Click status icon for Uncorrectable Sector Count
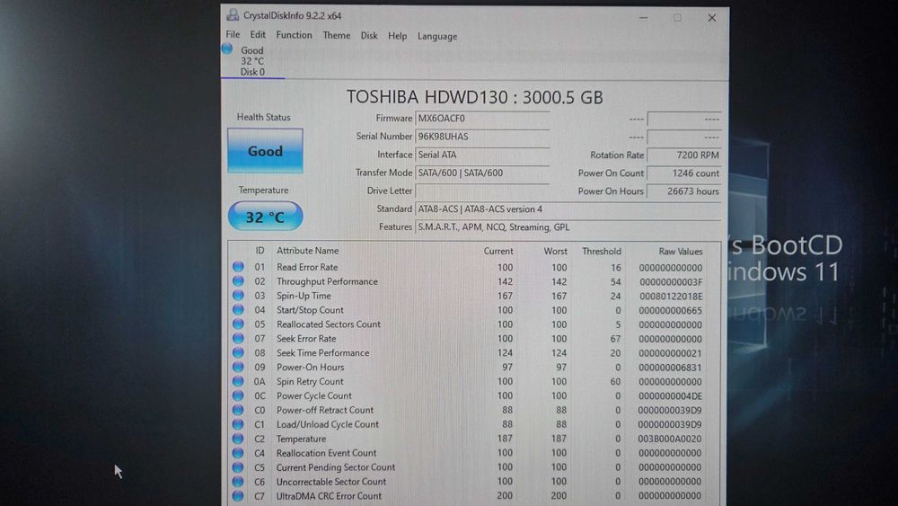898x506 pixels. (x=238, y=482)
